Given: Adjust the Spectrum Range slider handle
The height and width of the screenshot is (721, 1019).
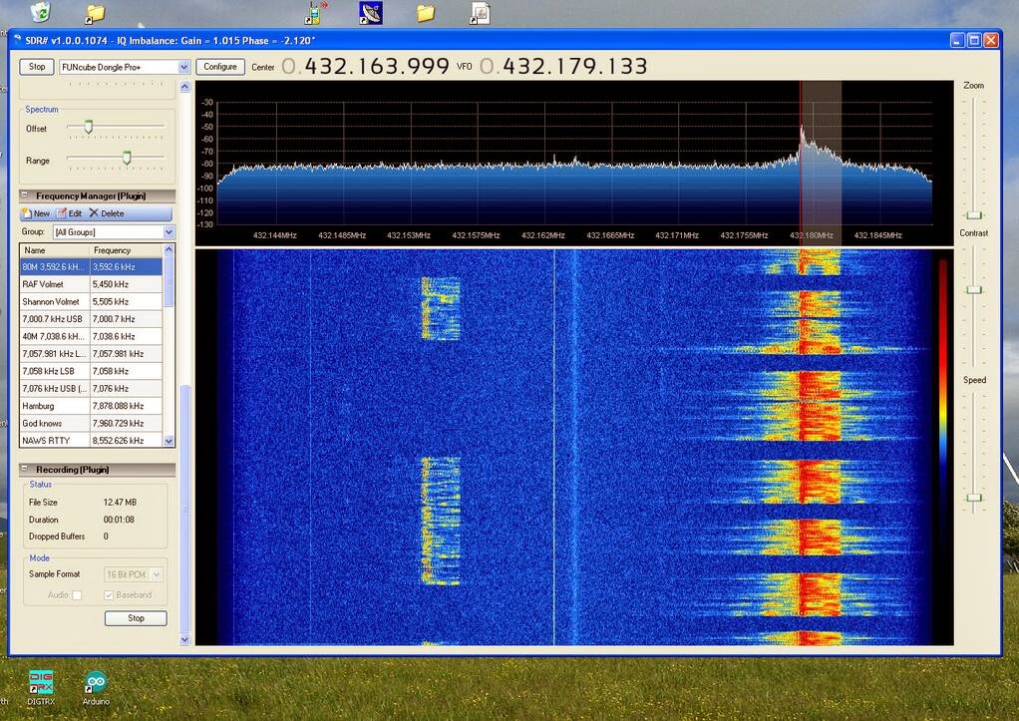Looking at the screenshot, I should click(x=127, y=158).
